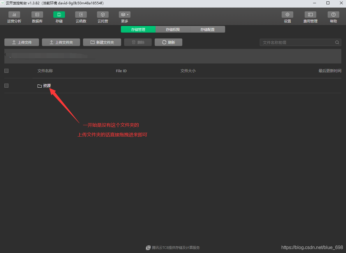Switch to the 存储配置 tab
The width and height of the screenshot is (346, 253).
tap(207, 29)
